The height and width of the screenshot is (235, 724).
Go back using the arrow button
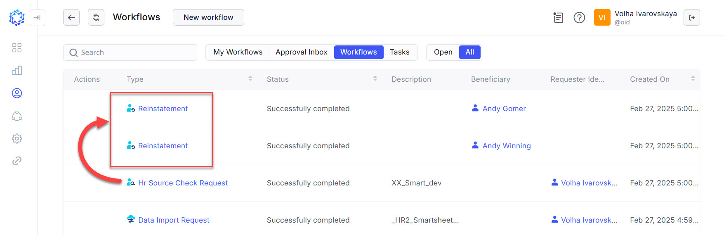point(71,17)
